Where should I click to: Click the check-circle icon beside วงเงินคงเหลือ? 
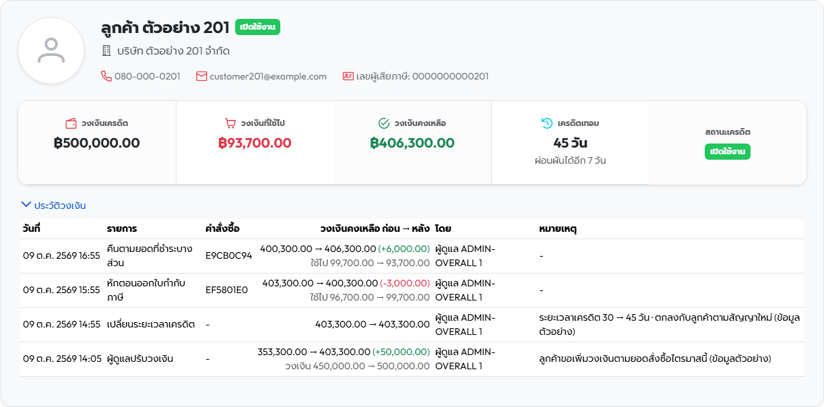coord(384,123)
